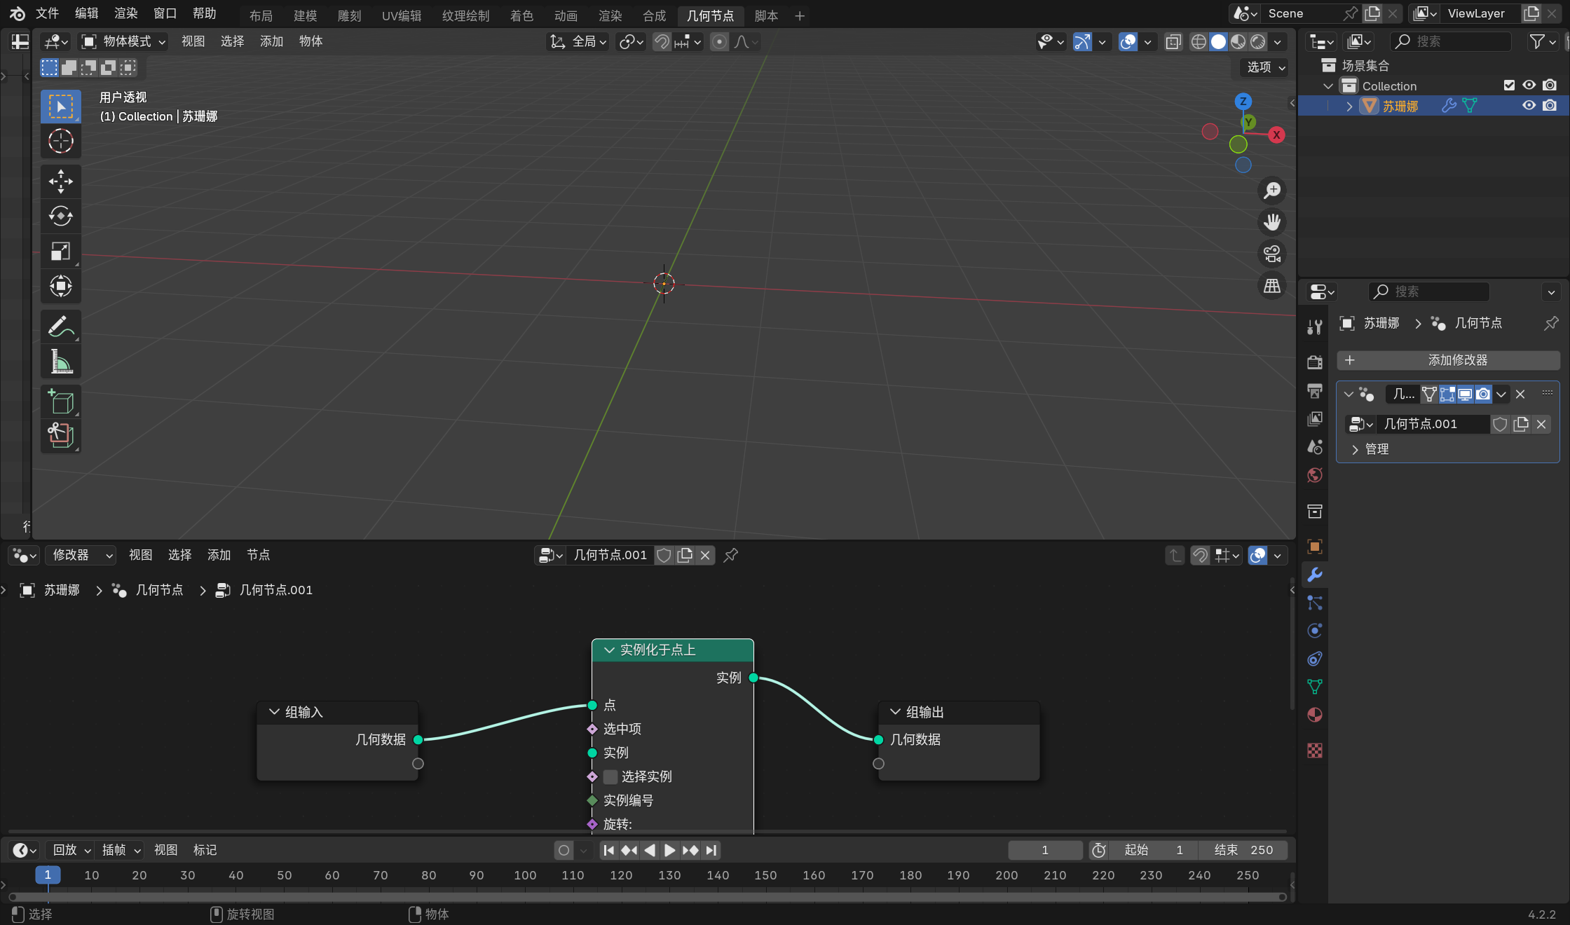
Task: Open the Physics properties tab
Action: (1315, 631)
